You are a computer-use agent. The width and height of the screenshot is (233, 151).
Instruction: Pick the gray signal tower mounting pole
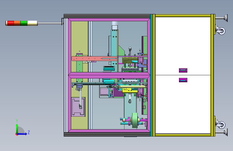(50, 23)
